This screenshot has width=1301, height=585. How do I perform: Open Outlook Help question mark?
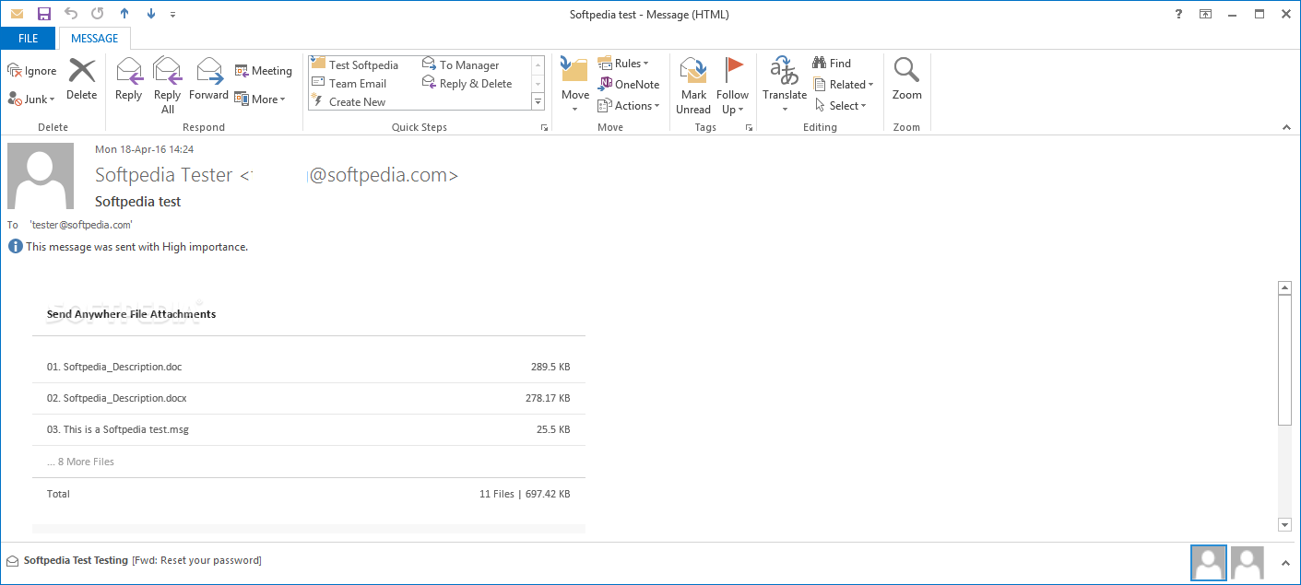pyautogui.click(x=1178, y=14)
